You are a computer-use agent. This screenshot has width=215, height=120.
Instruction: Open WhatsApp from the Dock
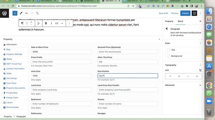209,93
